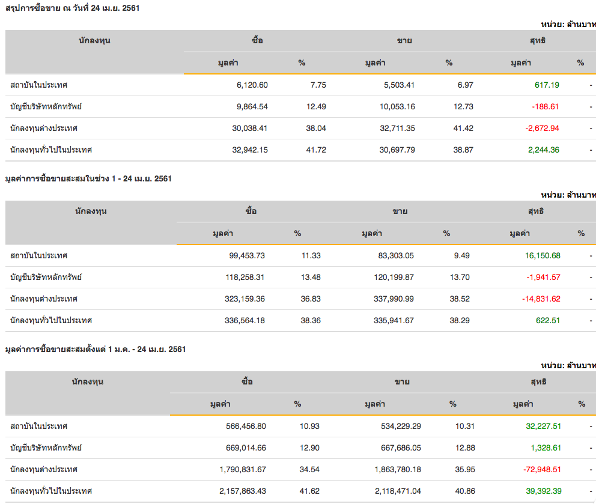Select net value 39,392.39
596x504 pixels.
click(544, 491)
